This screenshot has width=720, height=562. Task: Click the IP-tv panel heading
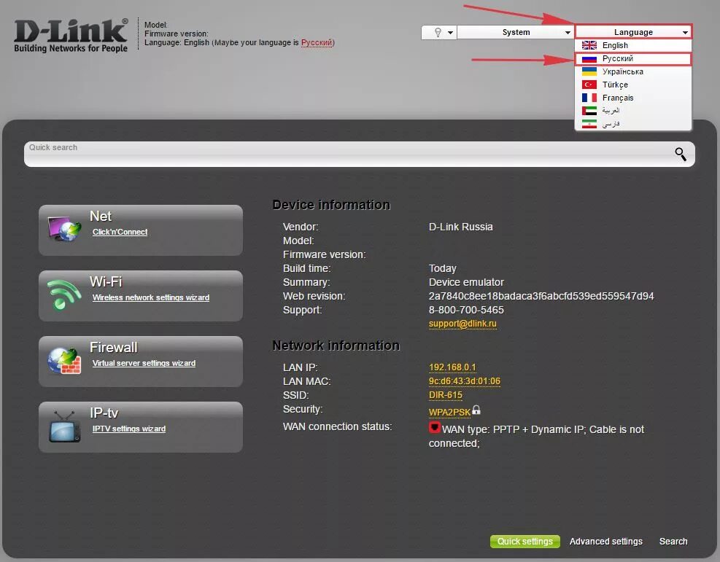click(104, 413)
